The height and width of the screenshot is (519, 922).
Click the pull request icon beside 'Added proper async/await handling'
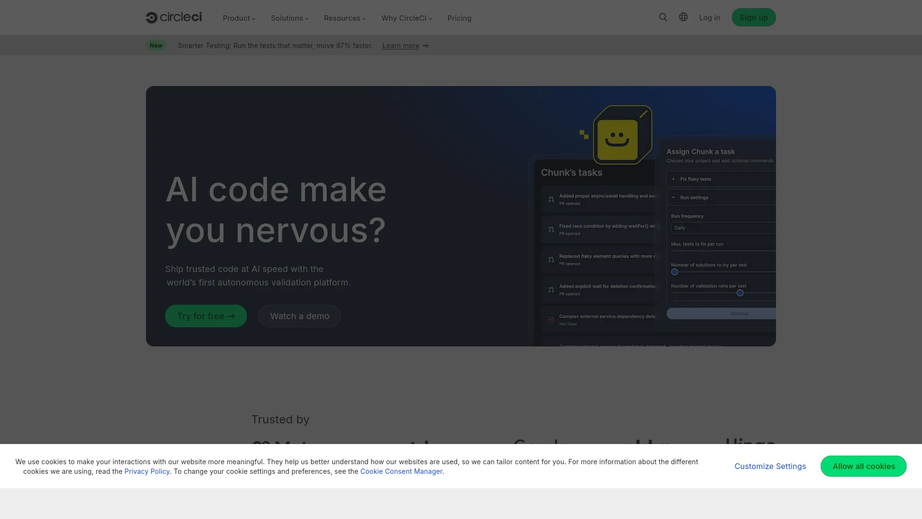pos(551,199)
